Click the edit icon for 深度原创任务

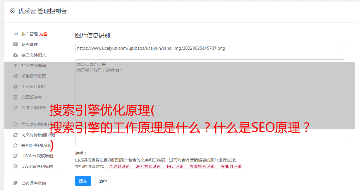click(x=16, y=108)
